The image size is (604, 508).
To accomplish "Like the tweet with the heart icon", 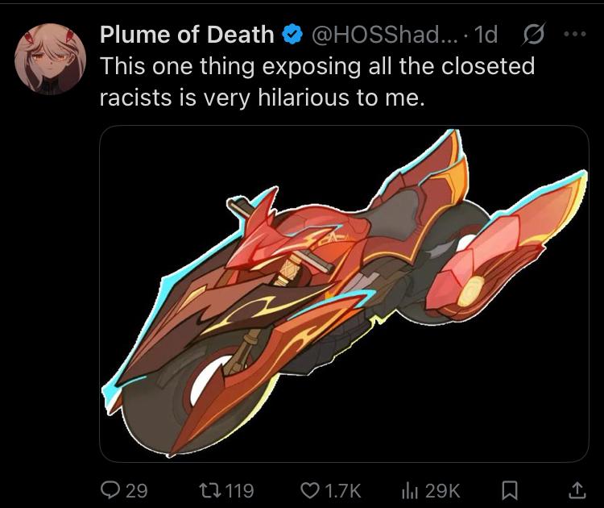I will click(x=309, y=490).
